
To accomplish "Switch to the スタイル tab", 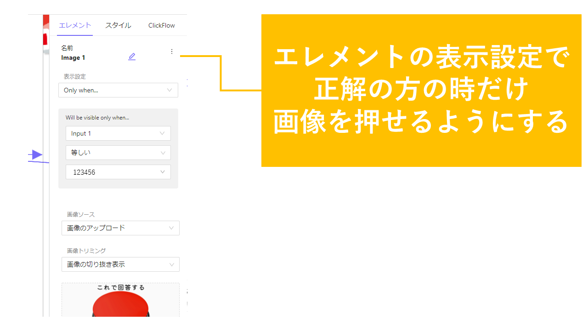I will (x=118, y=25).
